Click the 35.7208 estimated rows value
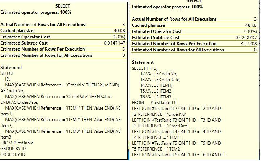This screenshot has width=261, height=161. [249, 44]
